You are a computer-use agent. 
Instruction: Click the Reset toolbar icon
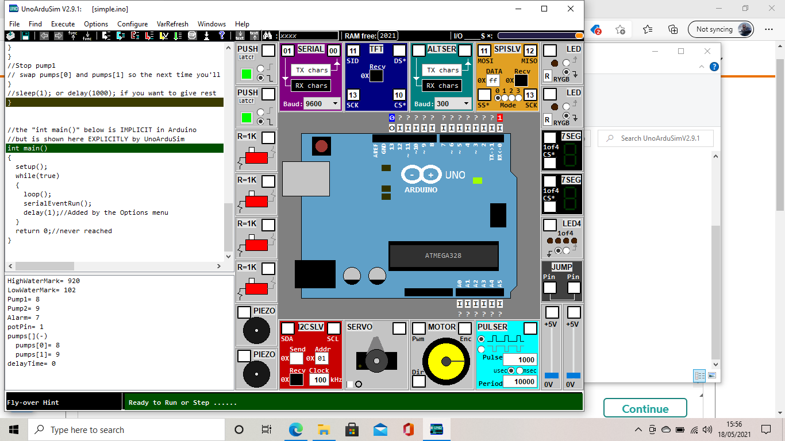tap(207, 36)
